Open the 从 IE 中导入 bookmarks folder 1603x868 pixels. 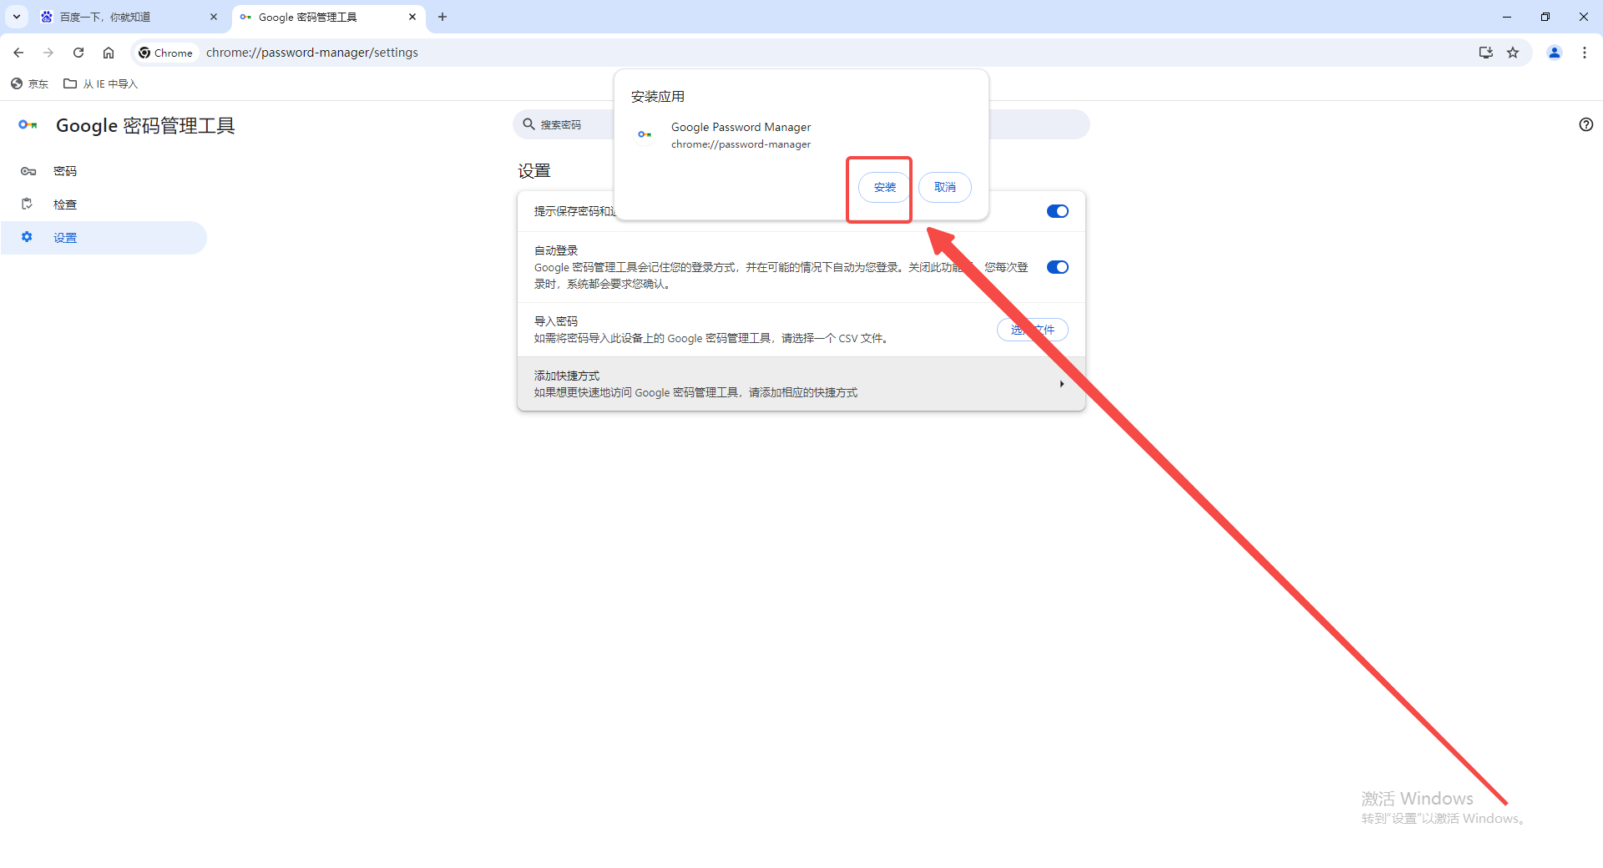[101, 83]
